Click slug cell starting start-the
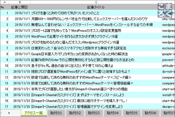Viewport: 175px width, 117px height. click(x=168, y=101)
